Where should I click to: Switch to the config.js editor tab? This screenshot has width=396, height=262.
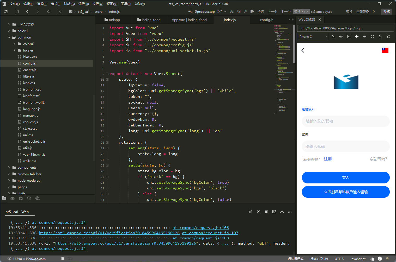(266, 20)
